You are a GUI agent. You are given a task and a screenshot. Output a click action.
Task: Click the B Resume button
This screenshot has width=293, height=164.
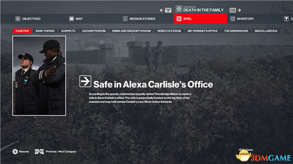pyautogui.click(x=21, y=152)
